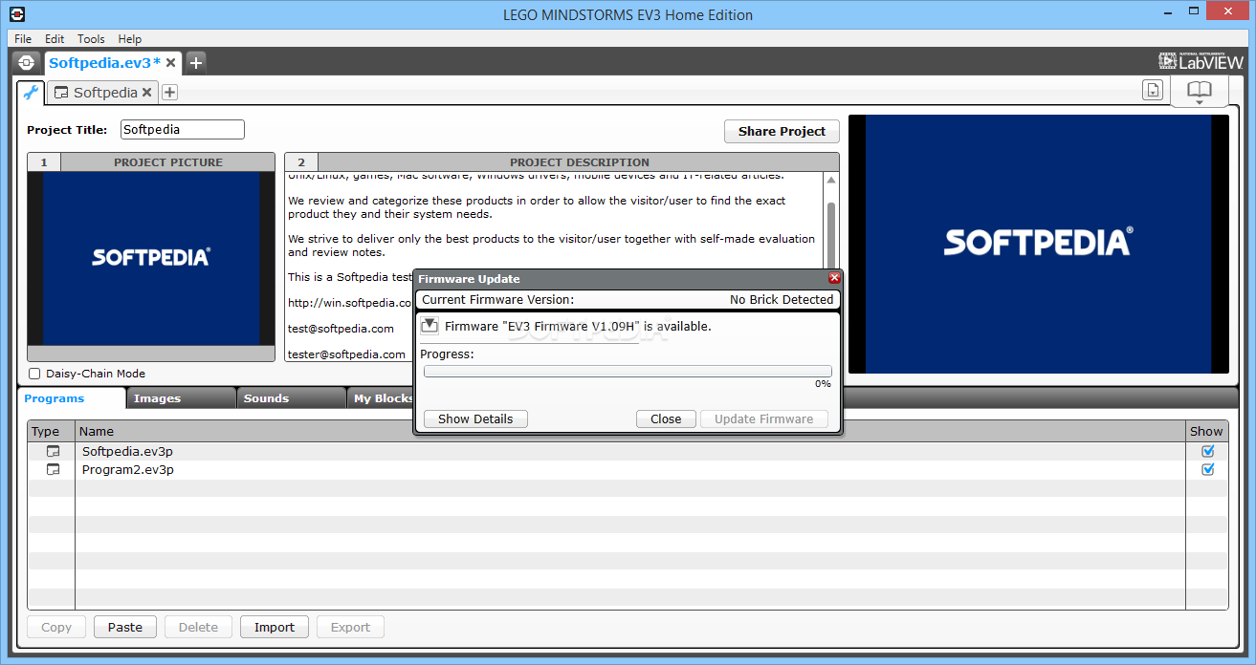Click the PROJECT DESCRIPTION header
This screenshot has width=1256, height=665.
(x=579, y=162)
